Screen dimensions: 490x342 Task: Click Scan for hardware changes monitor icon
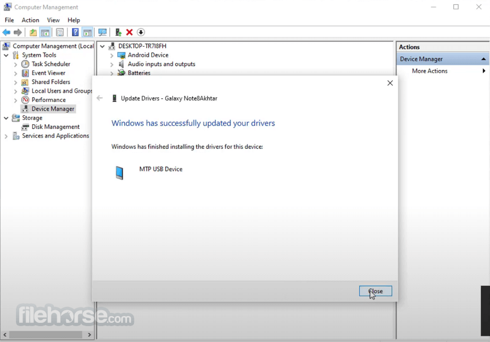[102, 32]
